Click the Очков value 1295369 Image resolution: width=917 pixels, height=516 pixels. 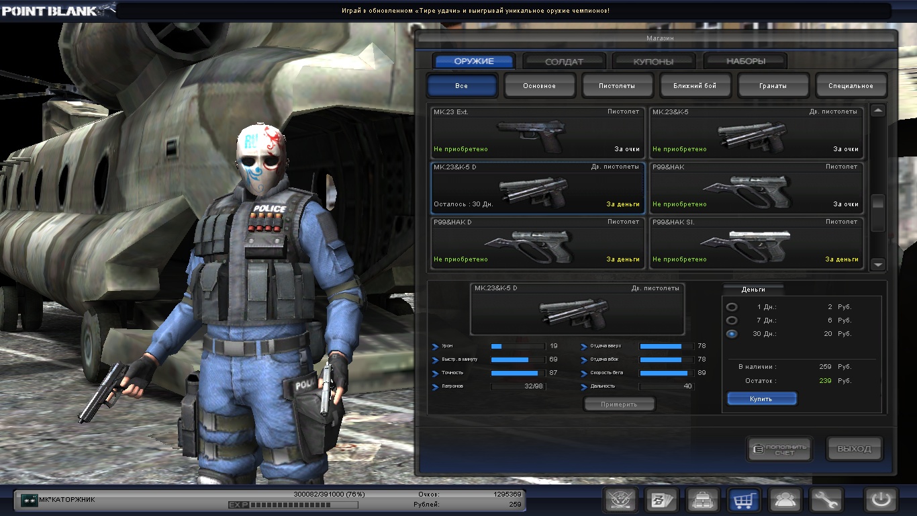tap(507, 494)
